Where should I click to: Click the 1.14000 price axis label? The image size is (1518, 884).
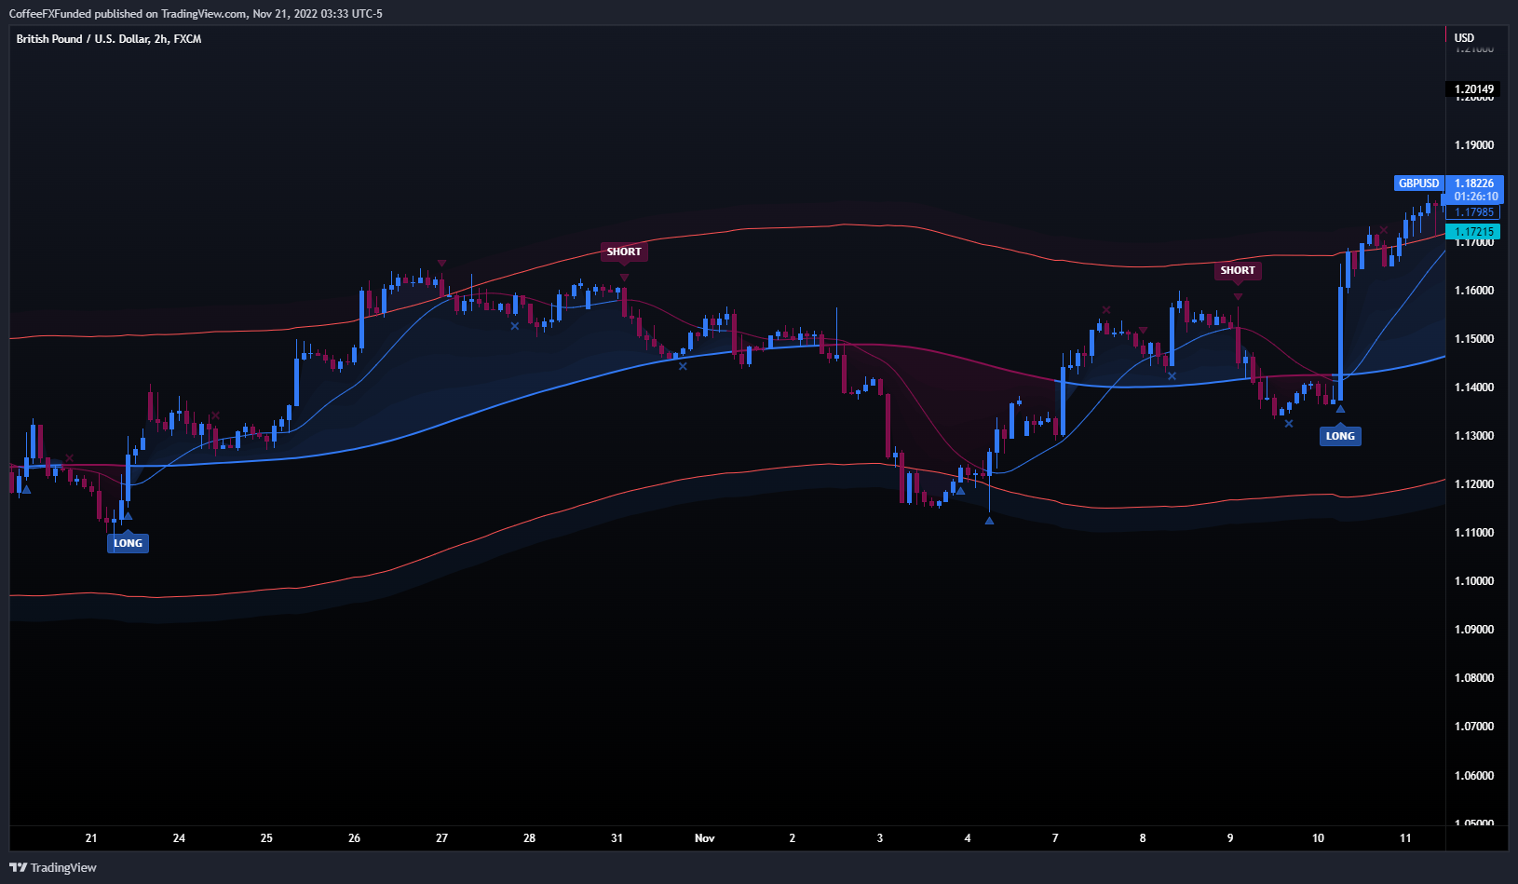1474,388
